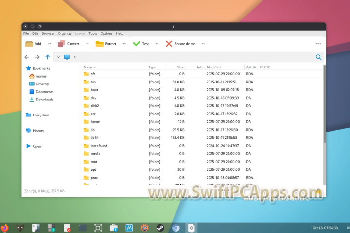Click the green Test checkmark icon

point(137,44)
